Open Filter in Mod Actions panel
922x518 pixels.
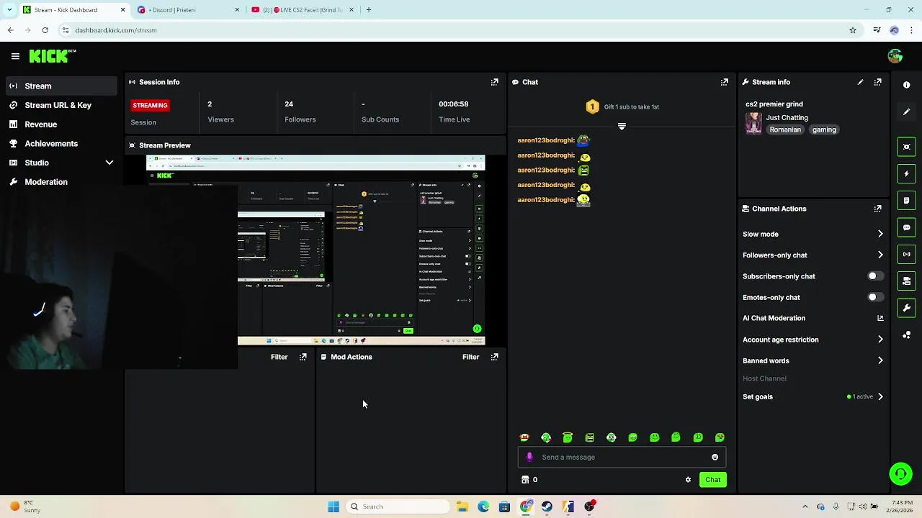coord(470,357)
